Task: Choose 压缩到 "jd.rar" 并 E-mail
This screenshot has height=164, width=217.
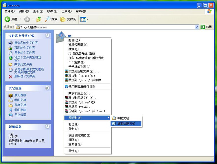Action: point(87,111)
